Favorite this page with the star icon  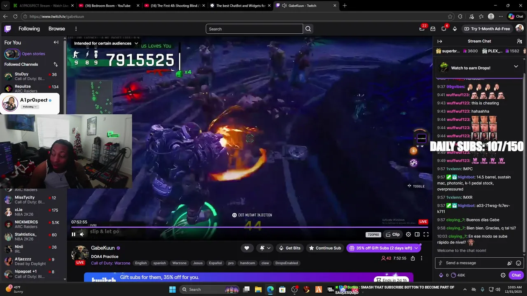(x=450, y=16)
